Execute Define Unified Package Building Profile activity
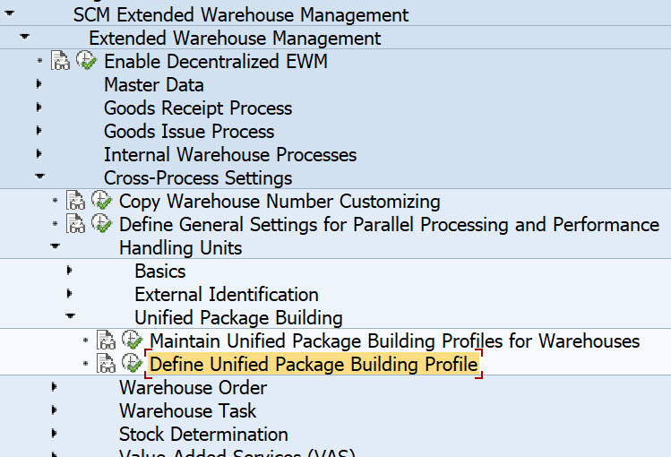671x457 pixels. 133,365
